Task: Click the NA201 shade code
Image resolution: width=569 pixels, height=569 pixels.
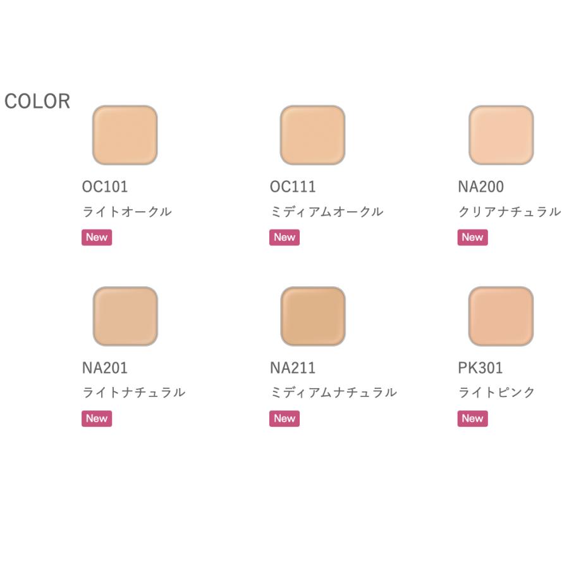Action: coord(105,368)
